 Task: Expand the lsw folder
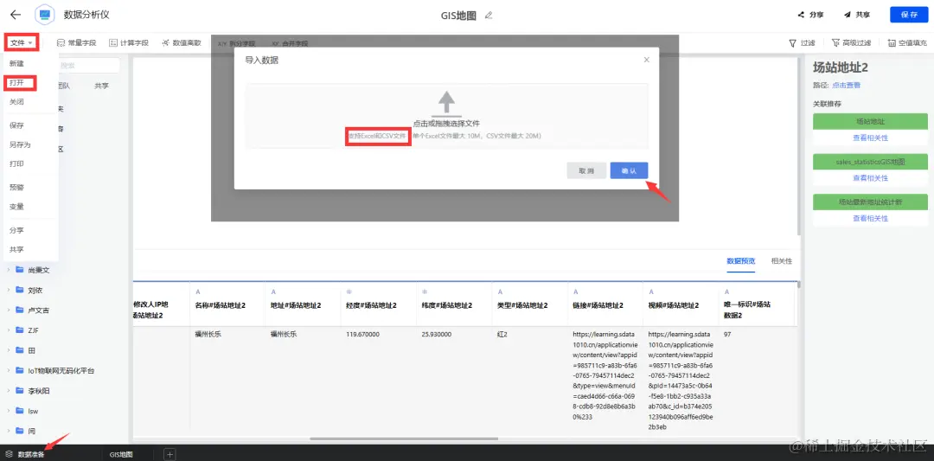point(9,411)
